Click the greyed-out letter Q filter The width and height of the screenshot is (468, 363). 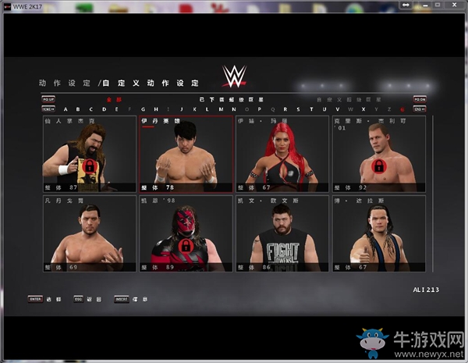pyautogui.click(x=272, y=109)
